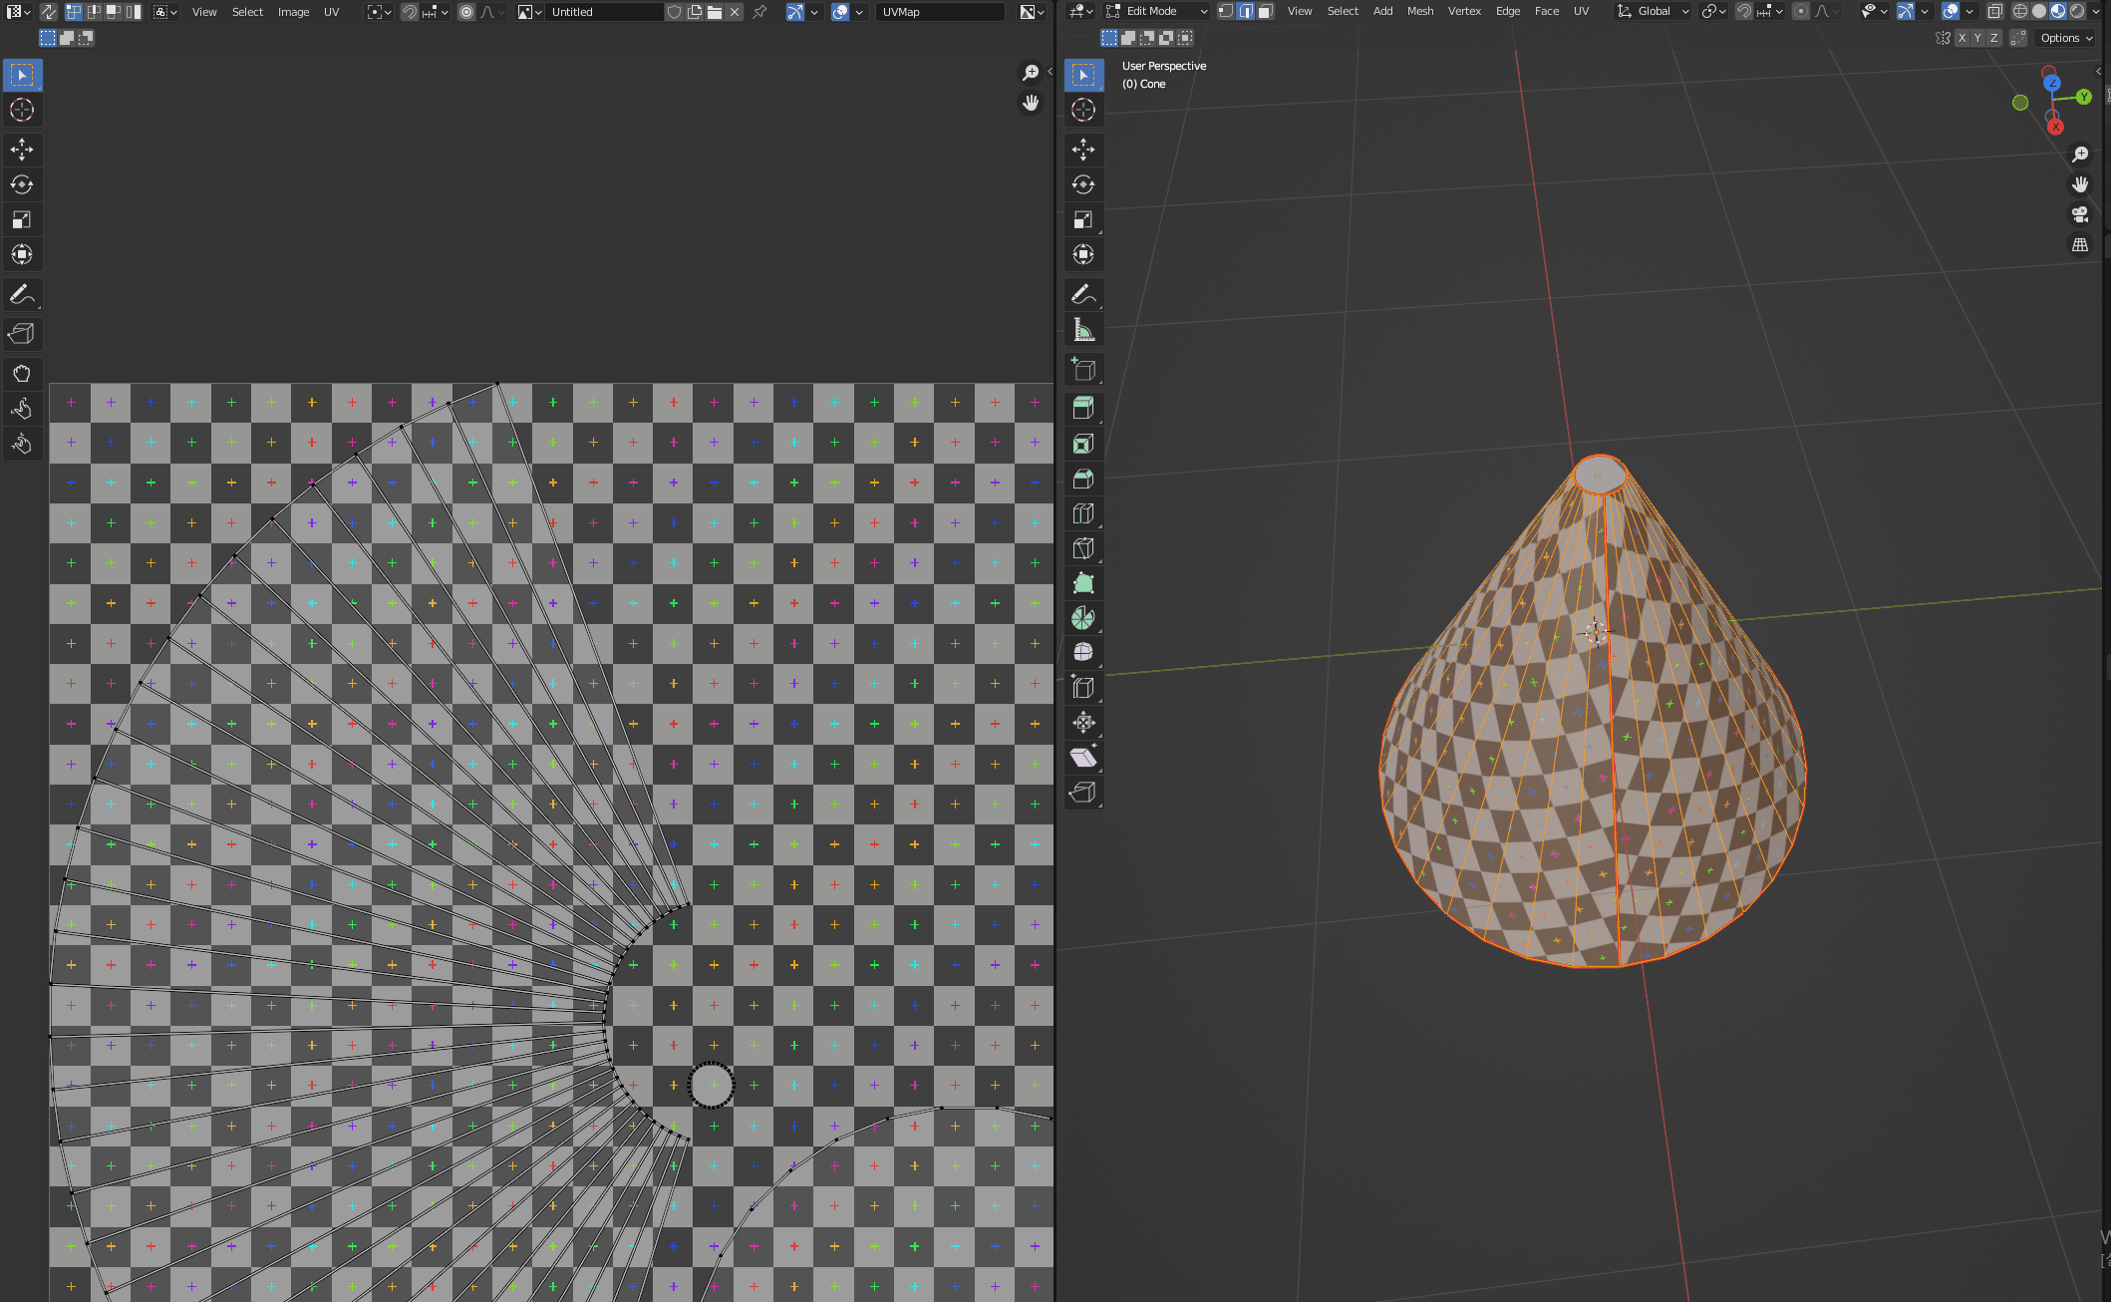Viewport: 2111px width, 1302px height.
Task: Open the Edit Mode dropdown
Action: click(1156, 11)
